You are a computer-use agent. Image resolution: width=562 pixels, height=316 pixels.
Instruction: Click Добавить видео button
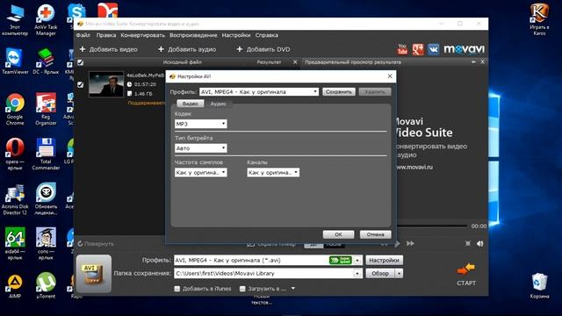[108, 49]
